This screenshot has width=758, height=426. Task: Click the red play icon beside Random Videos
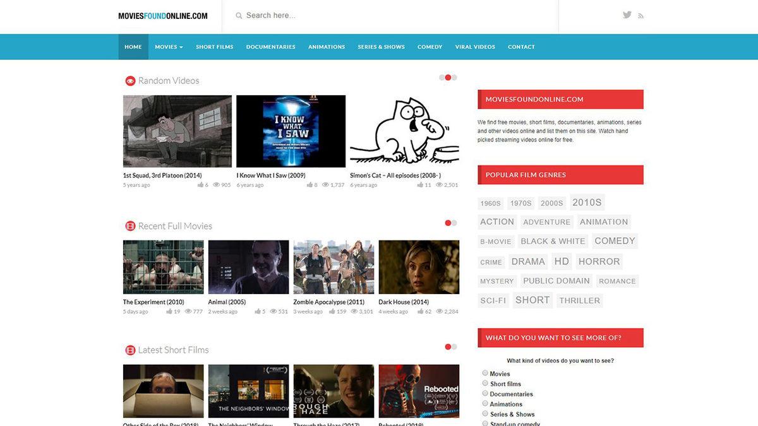[130, 81]
